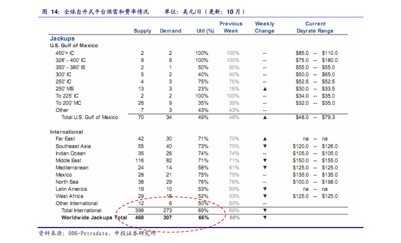Click the Far East weekly change up arrow

tap(265, 139)
